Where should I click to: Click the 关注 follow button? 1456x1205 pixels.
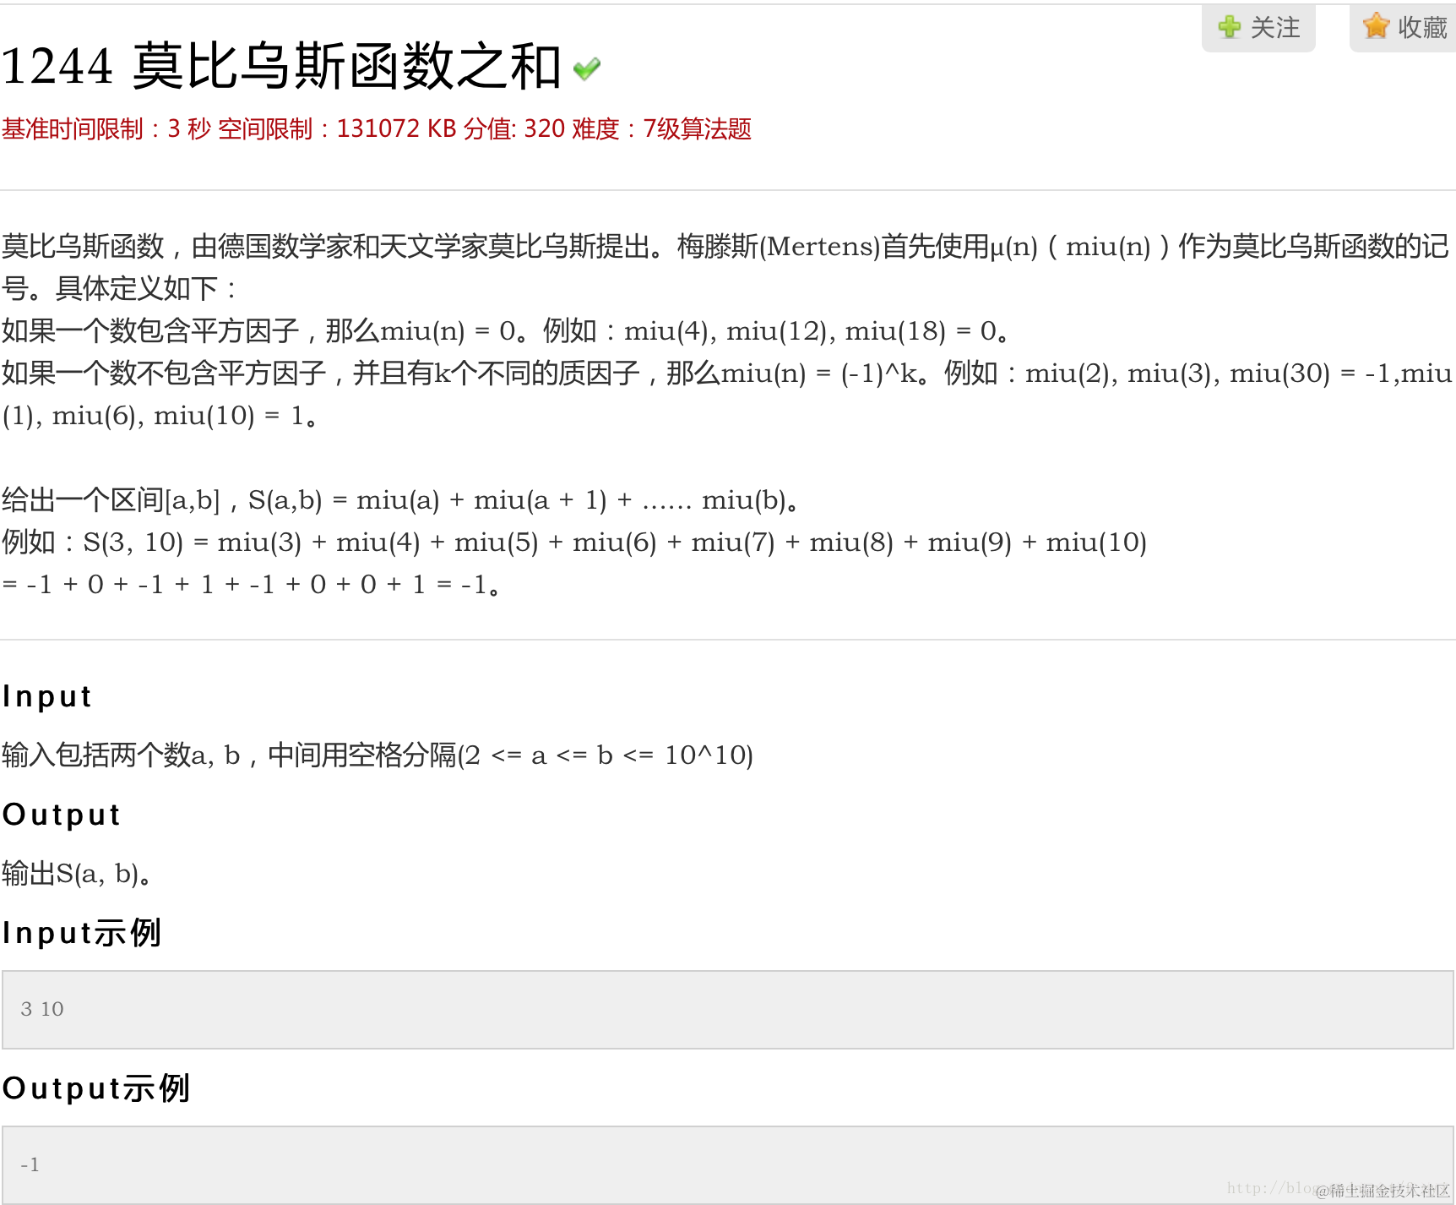[1258, 28]
